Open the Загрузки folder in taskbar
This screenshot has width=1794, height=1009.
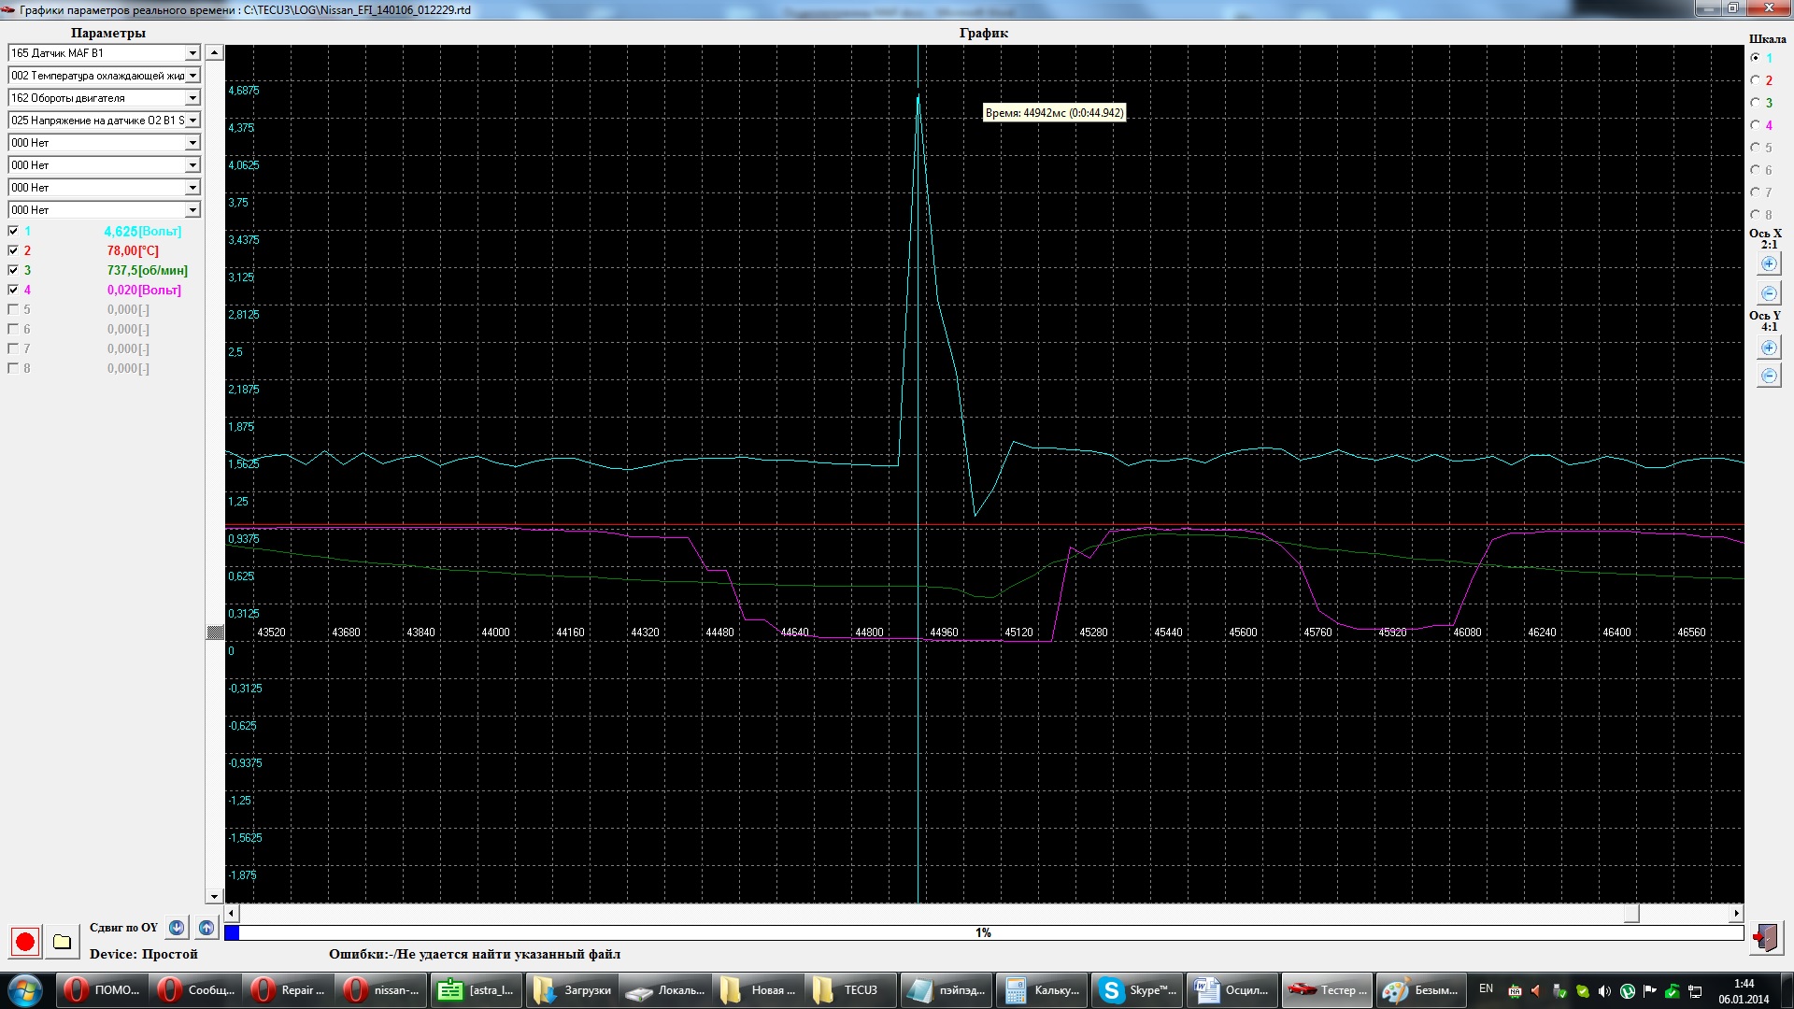pos(571,990)
